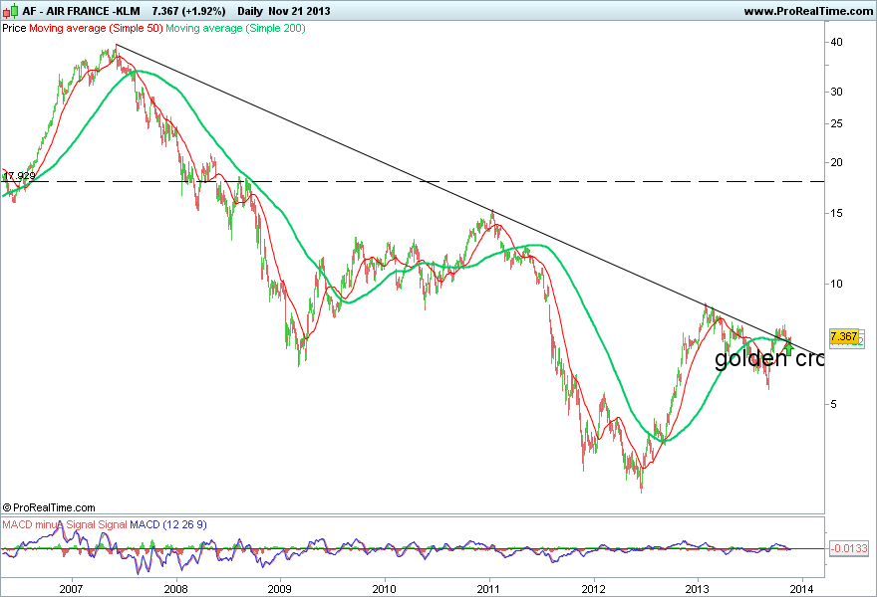Click the 17.929 horizontal level label

tap(19, 176)
